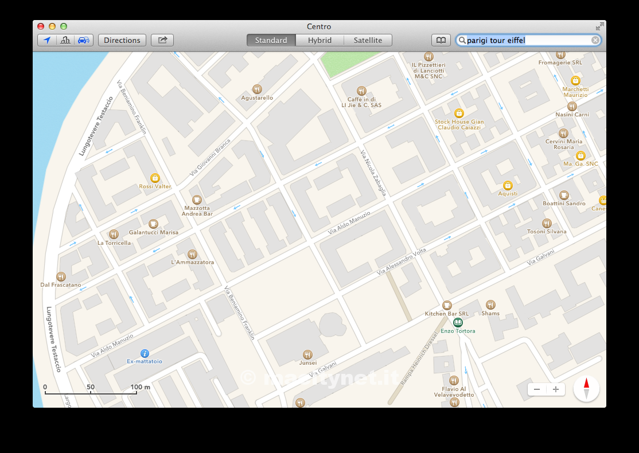Open the Directions panel
Screen dimensions: 639x453
click(122, 40)
